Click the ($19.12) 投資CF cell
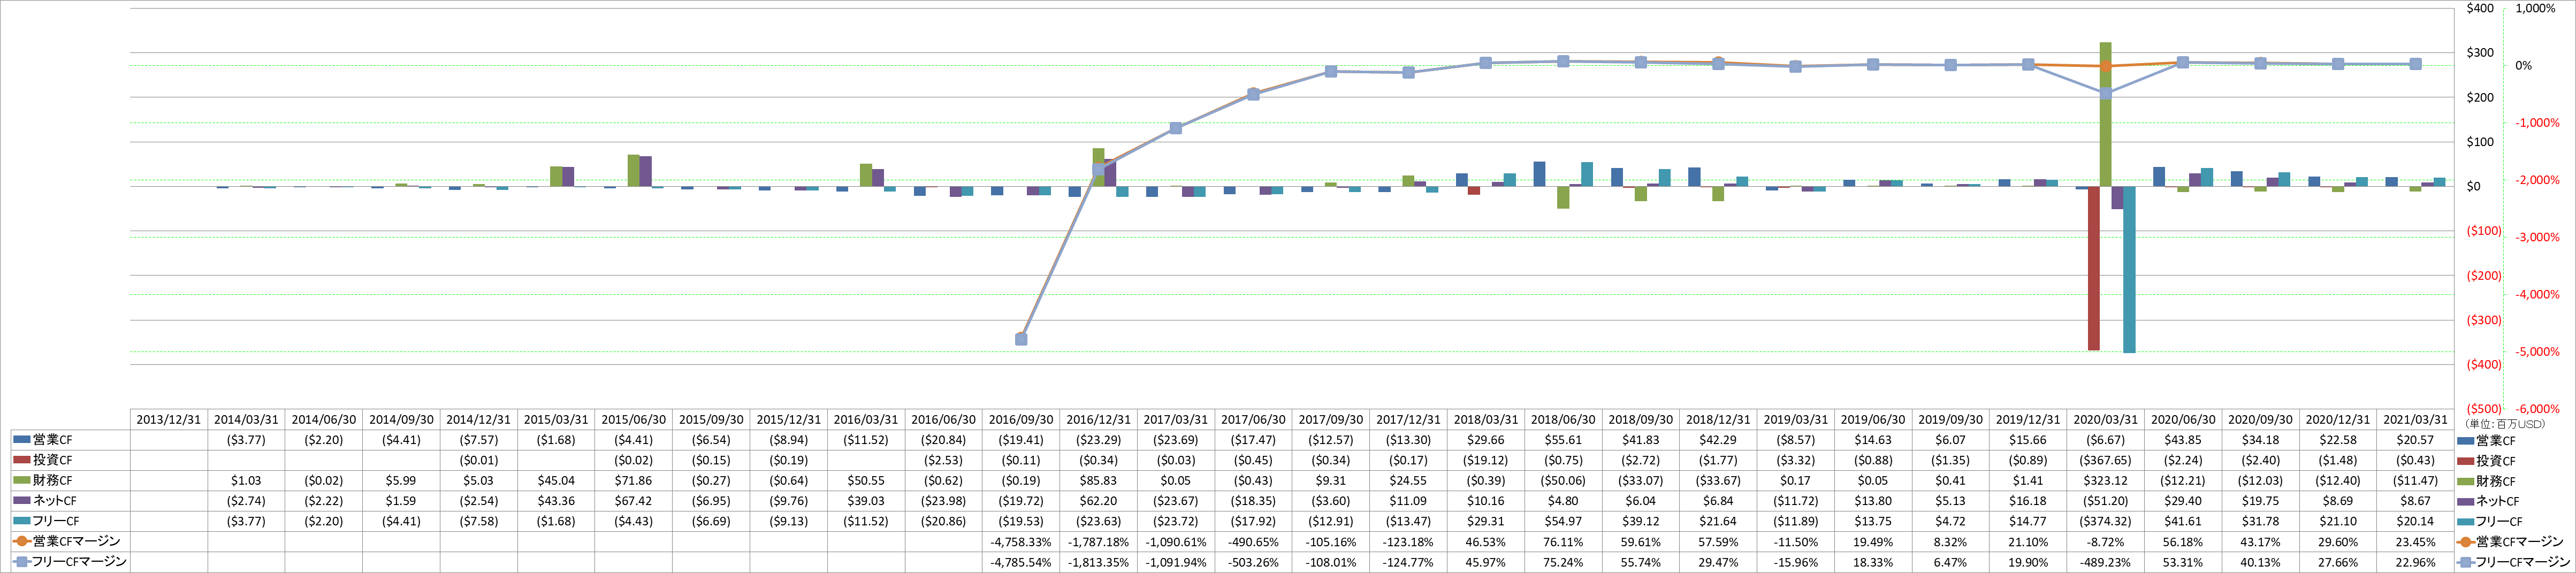The width and height of the screenshot is (2576, 573). [1486, 460]
